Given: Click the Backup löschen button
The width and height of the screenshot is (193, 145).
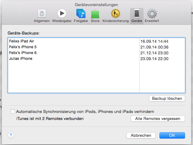Looking at the screenshot, I should [x=167, y=99].
